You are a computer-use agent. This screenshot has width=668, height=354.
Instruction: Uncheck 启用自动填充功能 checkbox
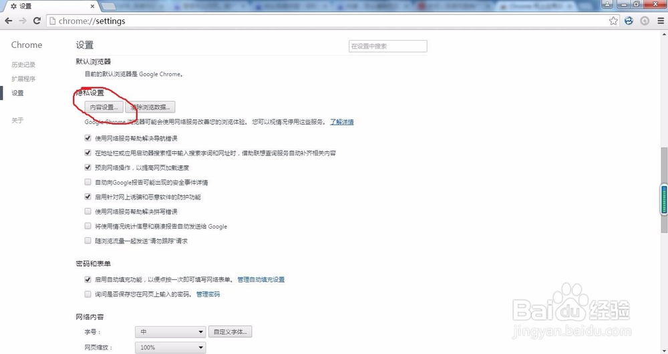88,279
